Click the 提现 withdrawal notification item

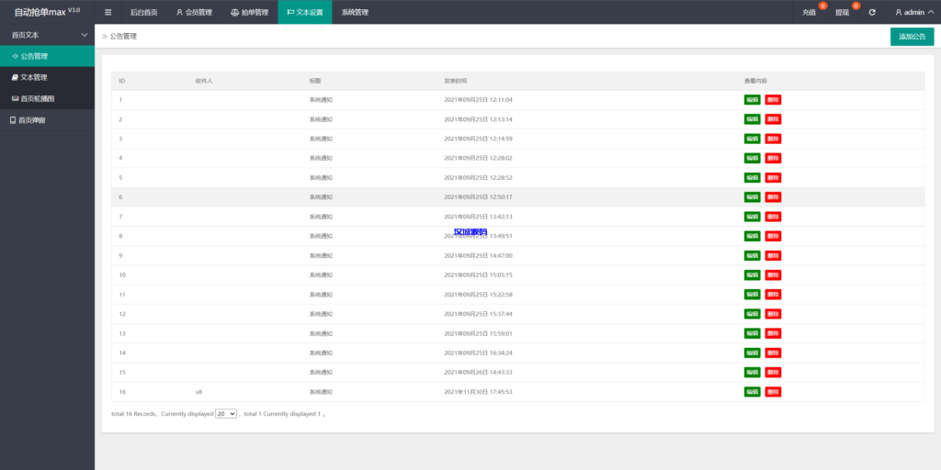[842, 13]
